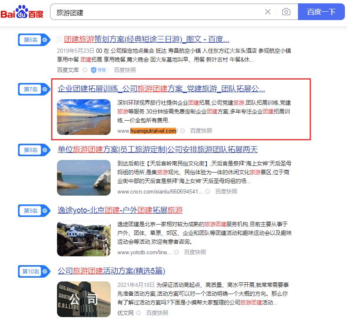Open result 公司旅游团建活动方案(精选5篇)
The height and width of the screenshot is (320, 347).
(x=111, y=271)
